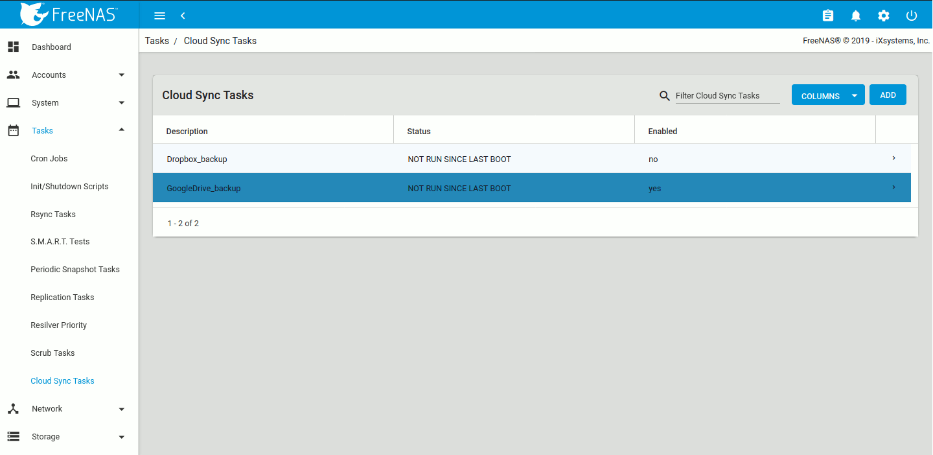The image size is (933, 455).
Task: Click the Network nodes icon
Action: [13, 408]
